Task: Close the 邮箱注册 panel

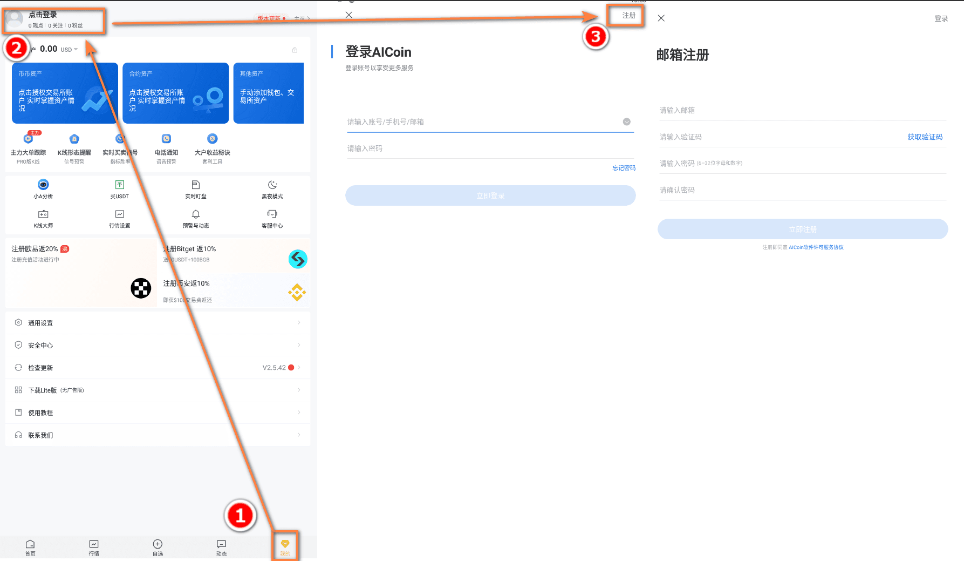Action: click(x=661, y=18)
